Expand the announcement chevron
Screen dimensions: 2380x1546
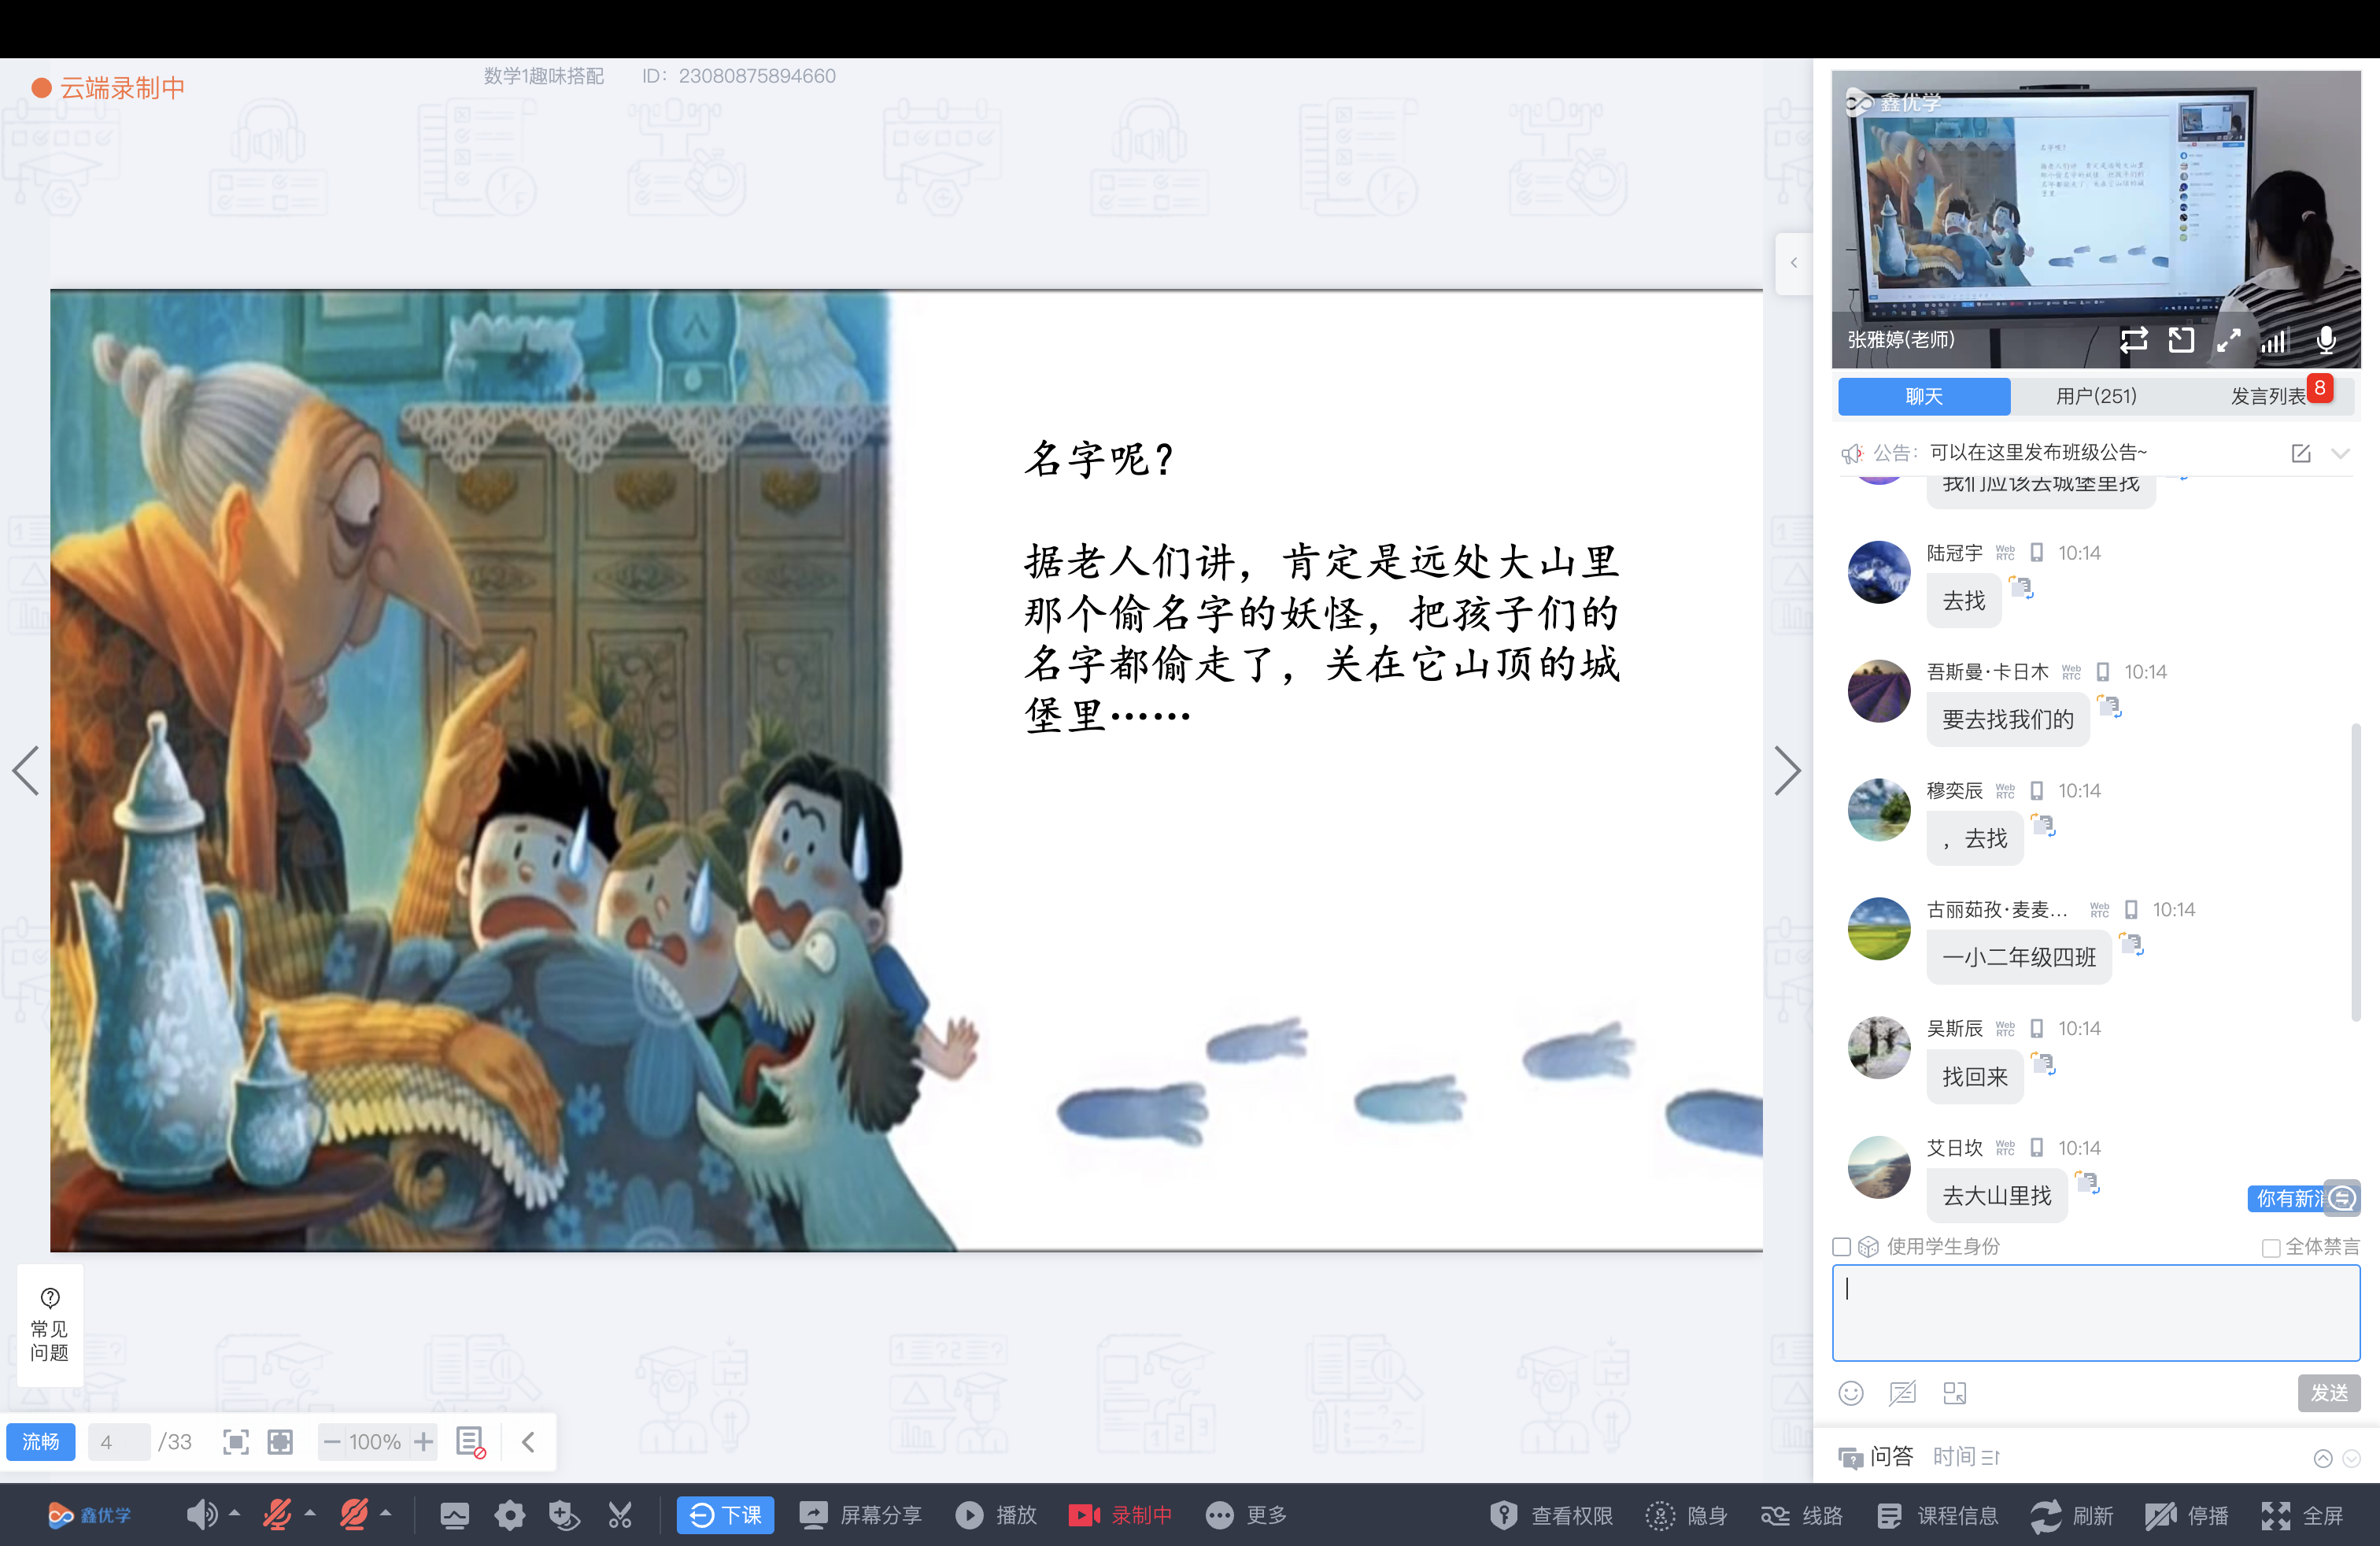(x=2340, y=453)
